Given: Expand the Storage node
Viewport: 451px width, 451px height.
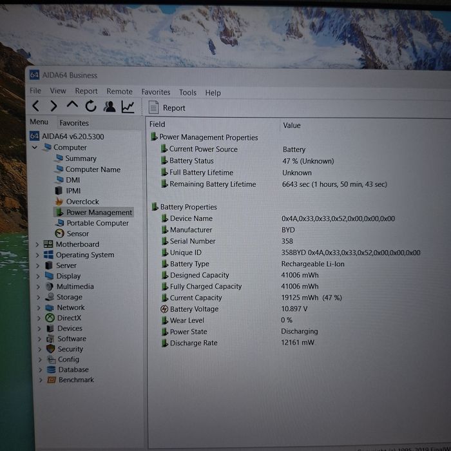Looking at the screenshot, I should point(39,297).
